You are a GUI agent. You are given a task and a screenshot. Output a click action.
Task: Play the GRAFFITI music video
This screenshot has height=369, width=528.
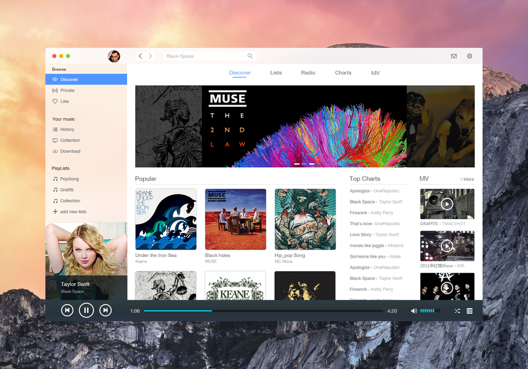click(447, 204)
